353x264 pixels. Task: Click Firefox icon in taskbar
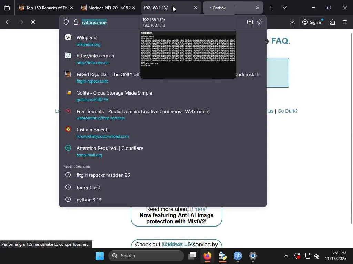[x=207, y=256]
